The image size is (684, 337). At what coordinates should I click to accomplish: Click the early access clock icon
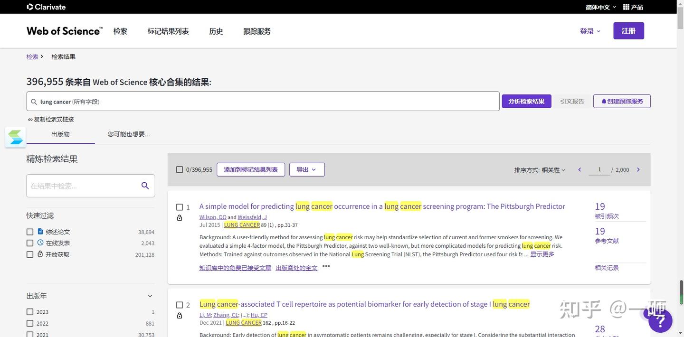(40, 243)
